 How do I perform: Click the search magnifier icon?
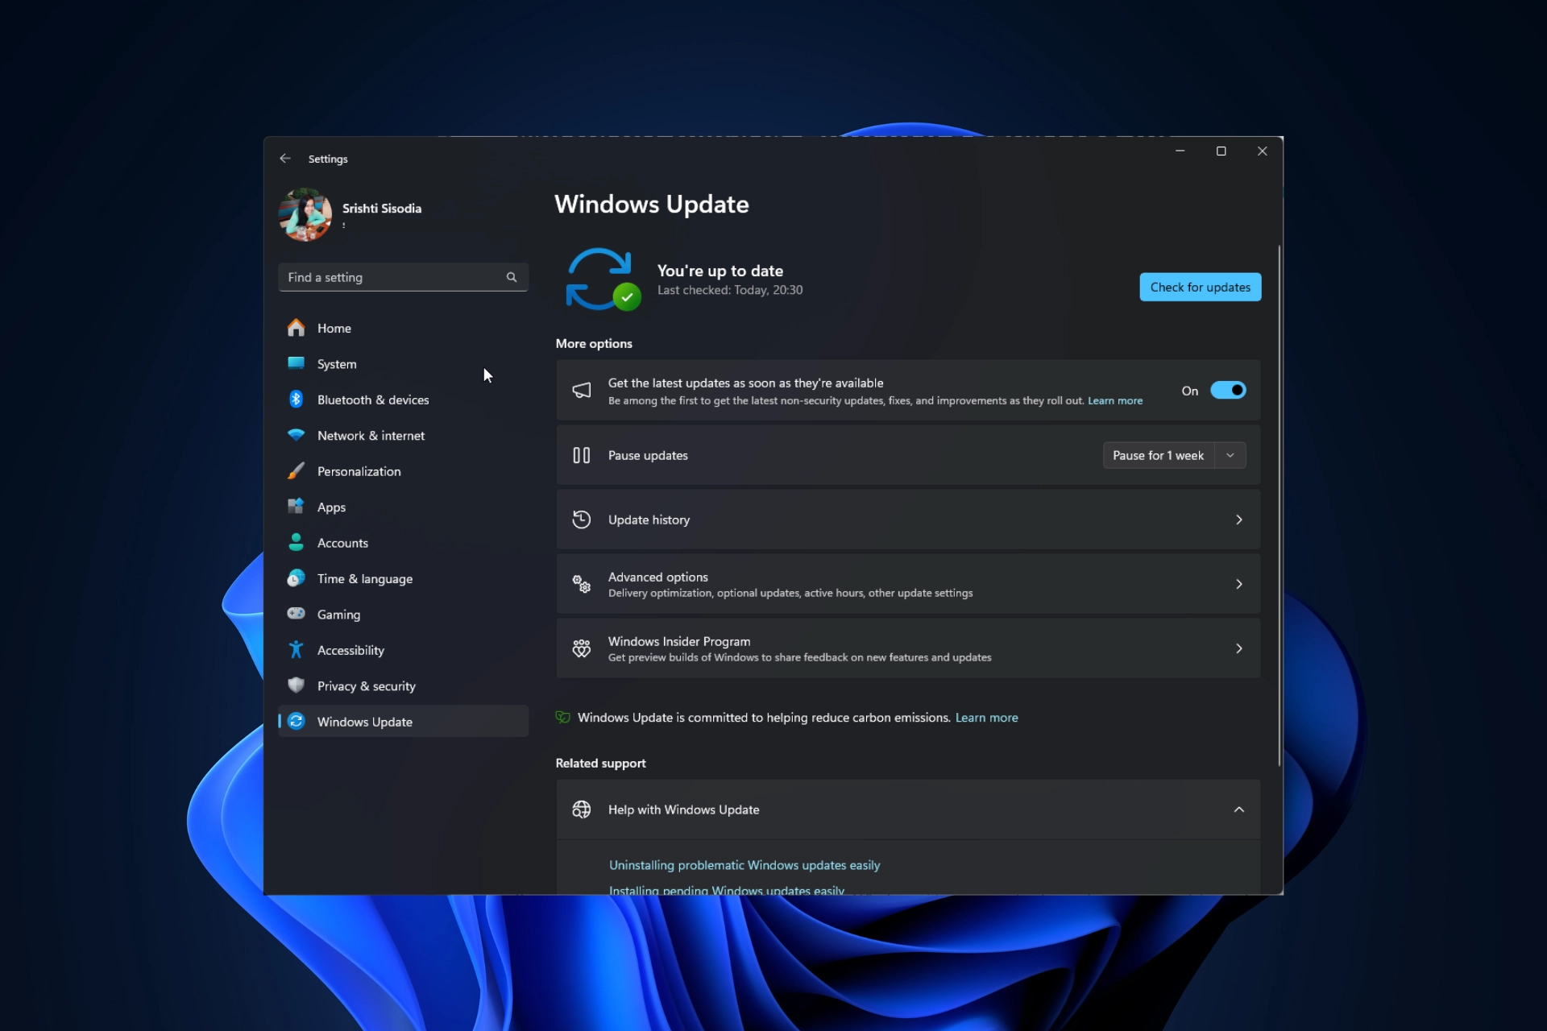coord(511,277)
